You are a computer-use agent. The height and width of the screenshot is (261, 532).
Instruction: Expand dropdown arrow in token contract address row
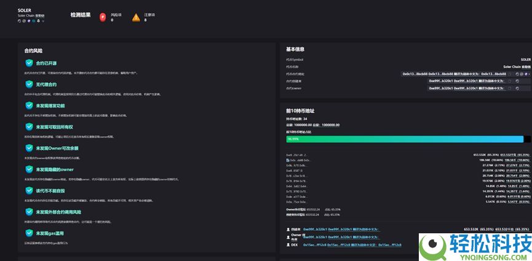coord(530,74)
